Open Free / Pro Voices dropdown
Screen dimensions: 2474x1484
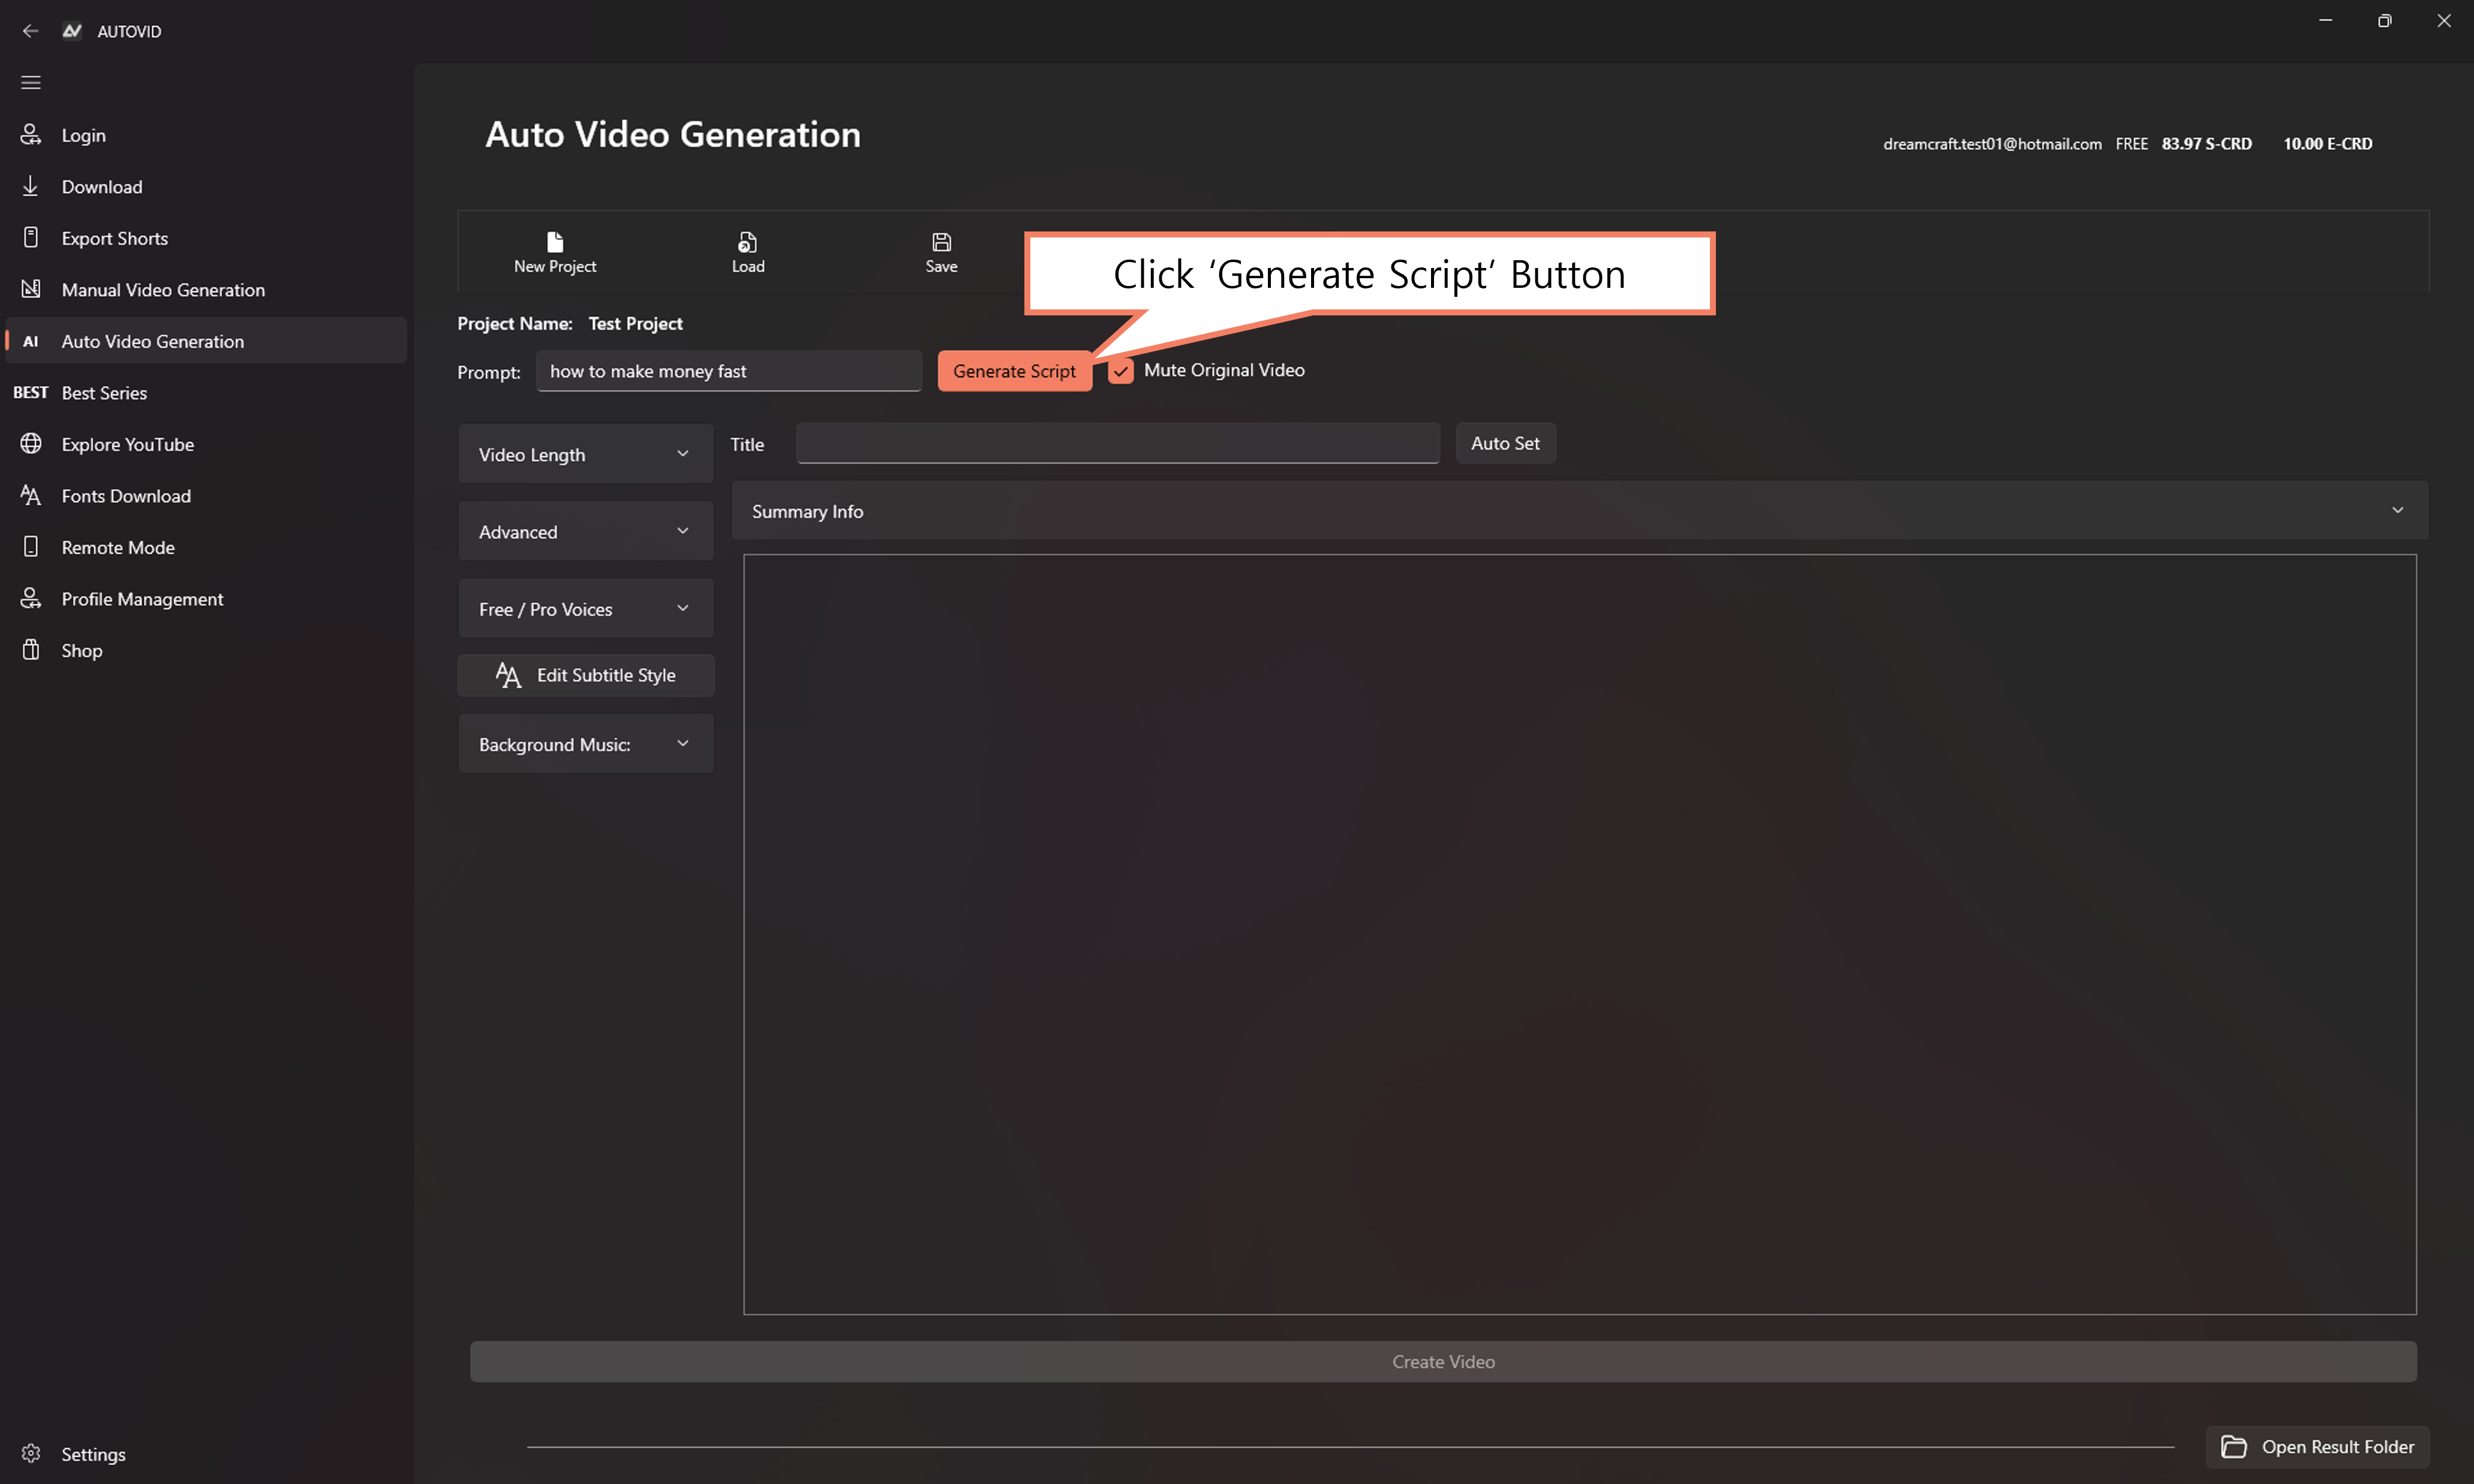coord(585,609)
